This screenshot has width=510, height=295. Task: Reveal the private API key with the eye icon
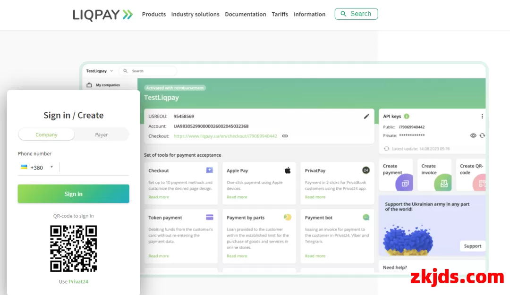473,135
